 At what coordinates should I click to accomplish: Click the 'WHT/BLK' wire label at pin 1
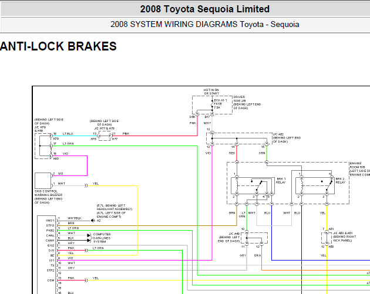(x=75, y=218)
